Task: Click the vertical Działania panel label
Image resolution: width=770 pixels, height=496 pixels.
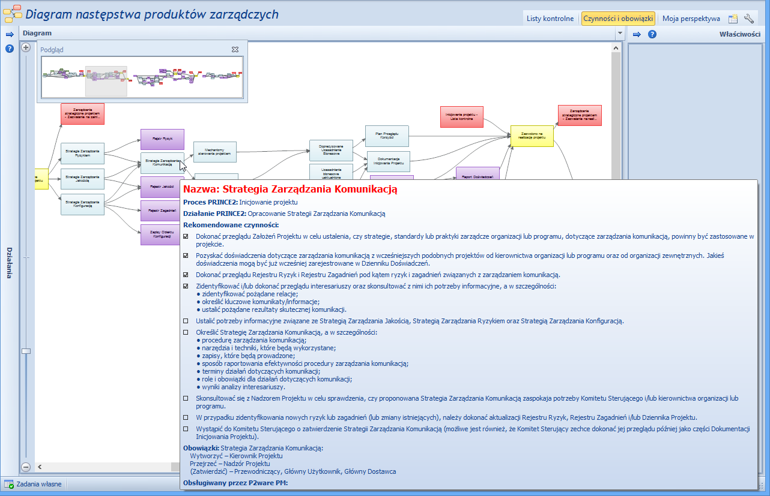Action: tap(10, 263)
